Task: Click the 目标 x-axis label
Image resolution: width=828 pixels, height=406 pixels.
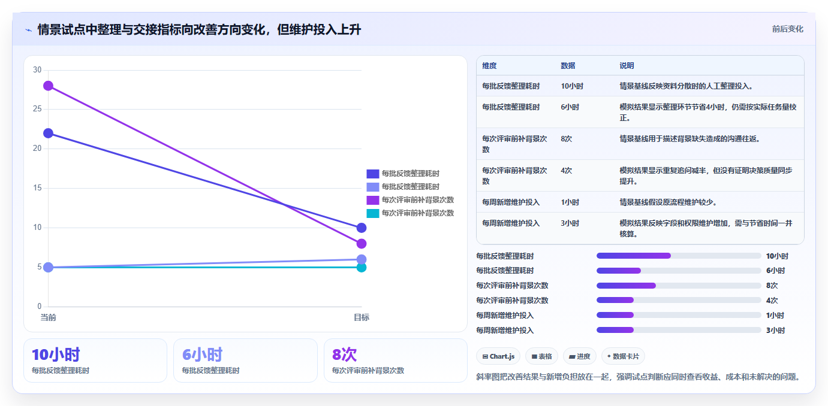Action: tap(362, 317)
